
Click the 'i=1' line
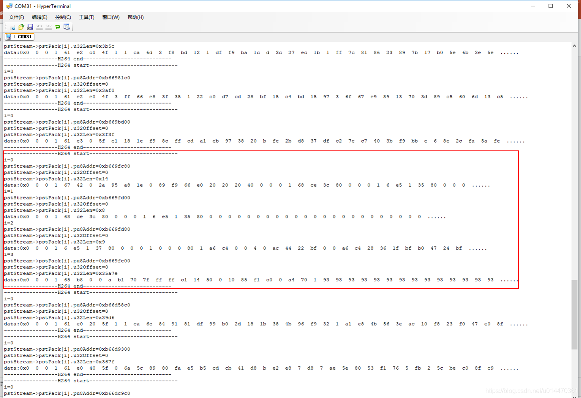9,191
